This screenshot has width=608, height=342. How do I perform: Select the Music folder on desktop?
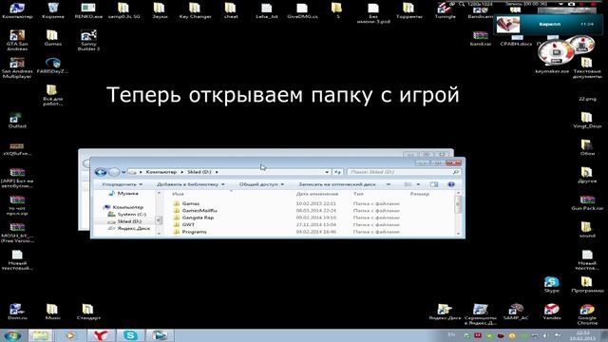(x=53, y=312)
